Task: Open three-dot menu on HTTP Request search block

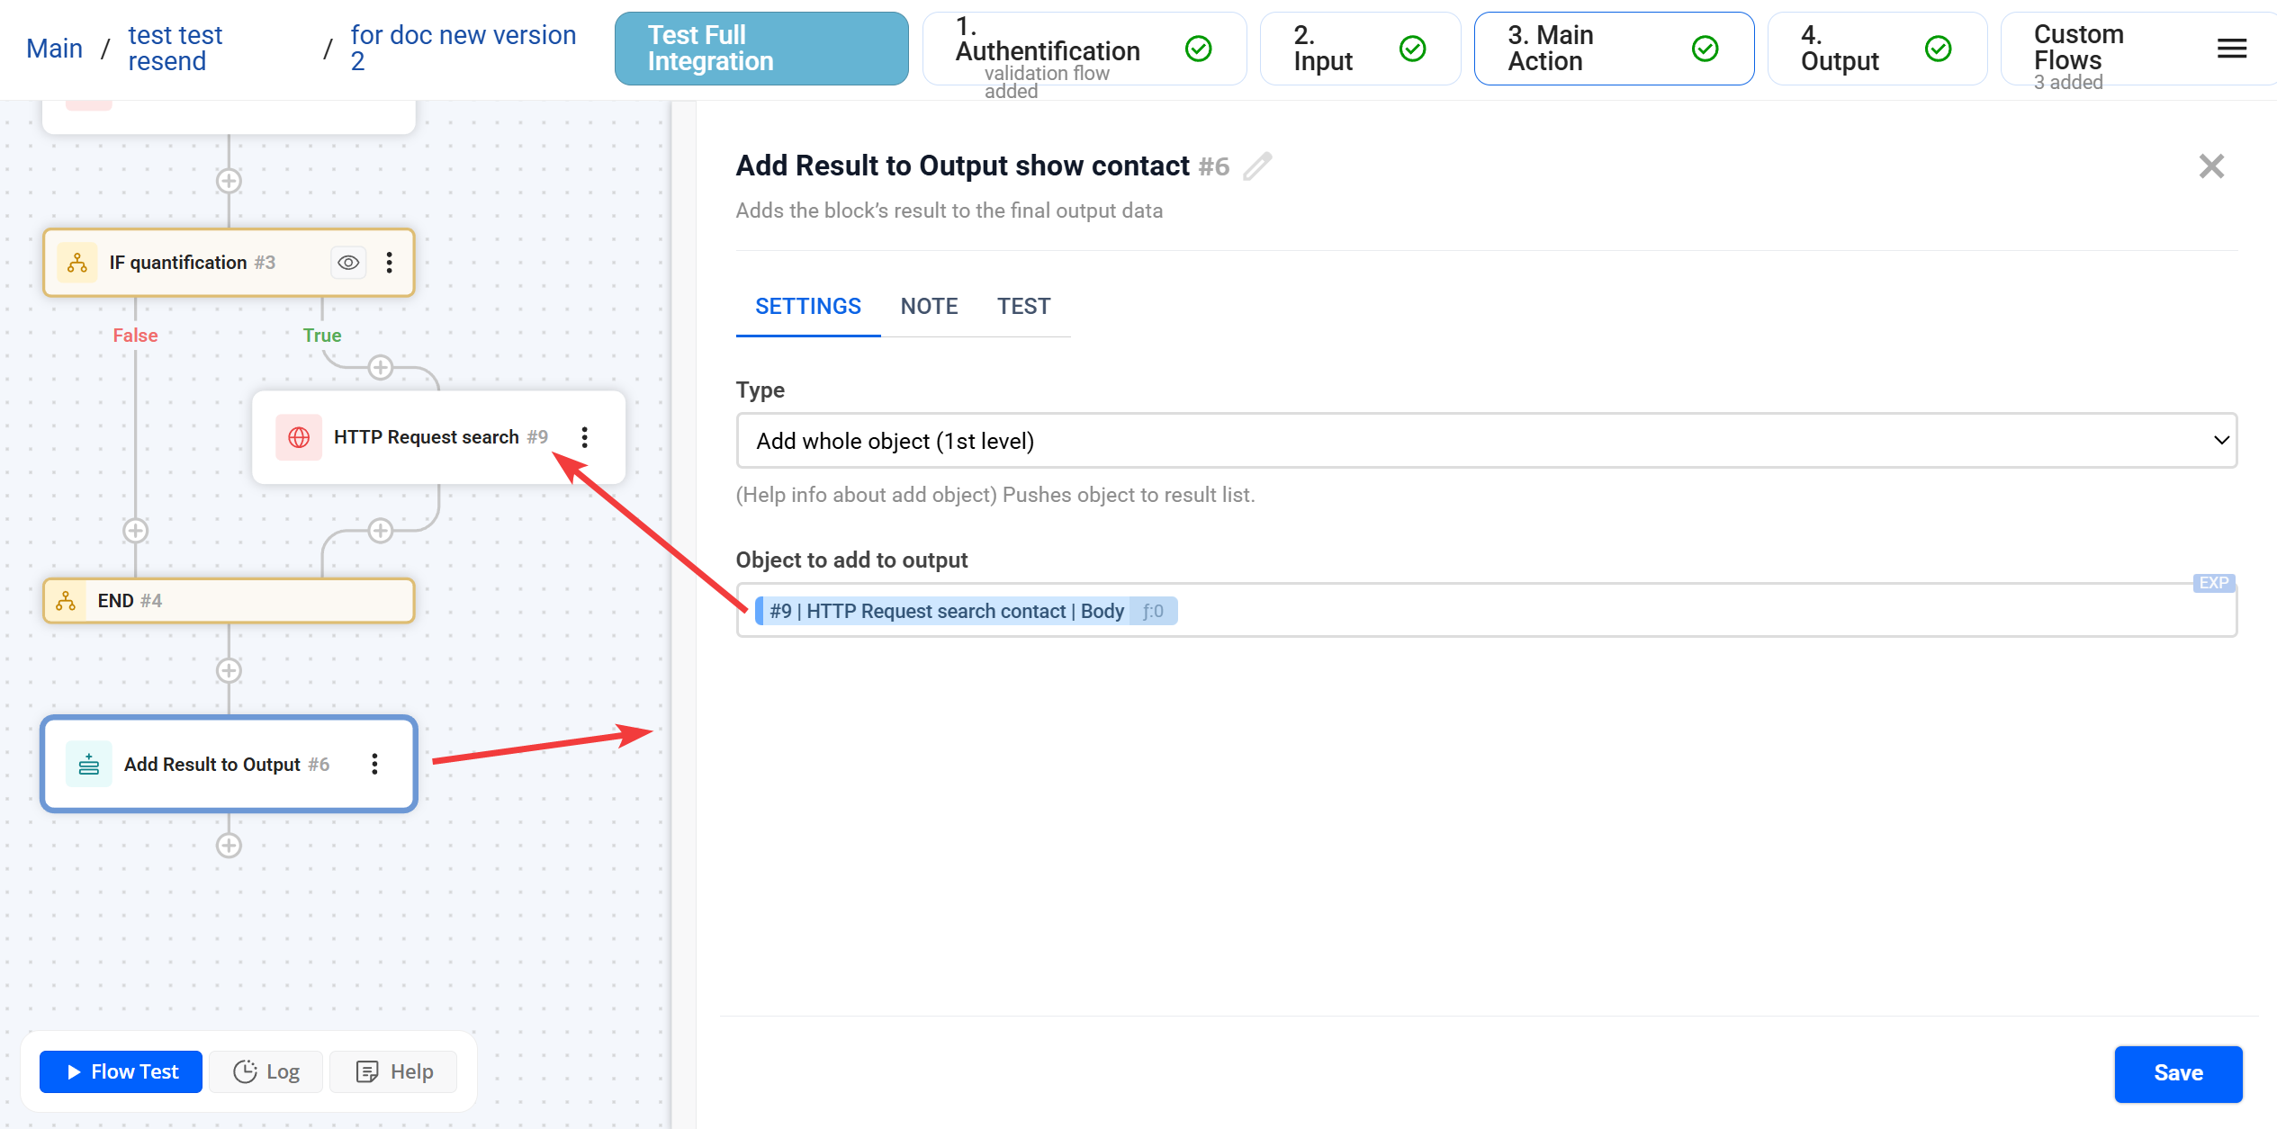Action: point(585,437)
